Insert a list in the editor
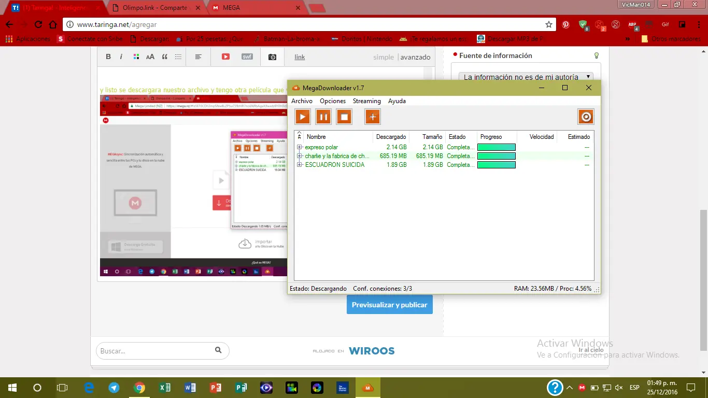708x398 pixels. 178,57
